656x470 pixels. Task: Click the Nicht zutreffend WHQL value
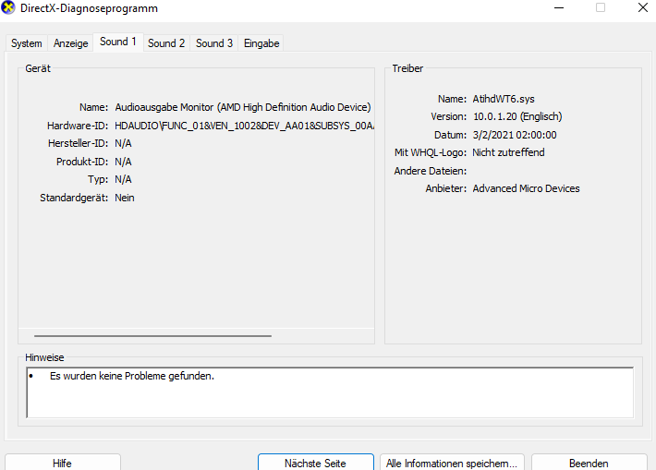(509, 152)
